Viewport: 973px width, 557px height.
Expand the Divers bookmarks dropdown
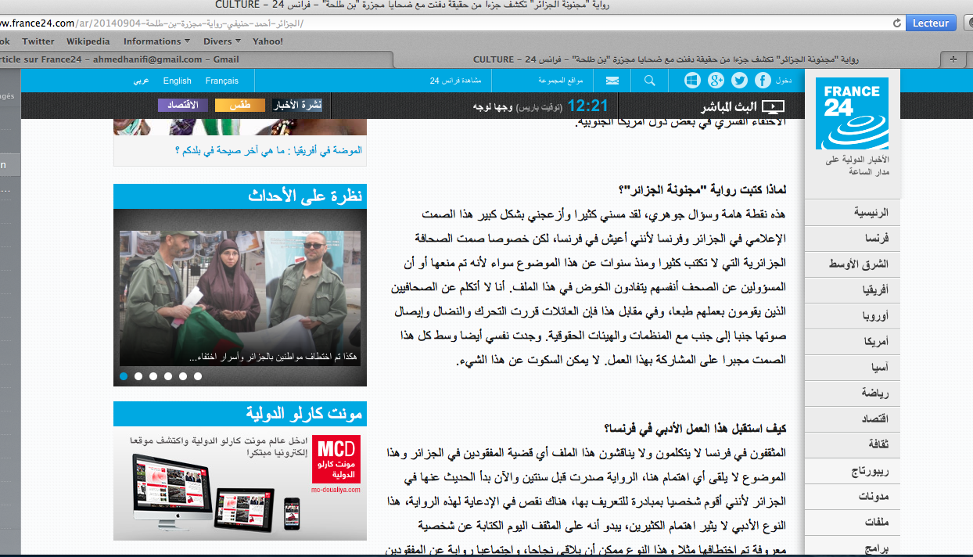[222, 41]
